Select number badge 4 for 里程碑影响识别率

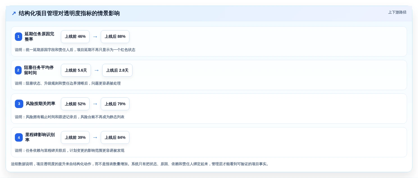tap(19, 137)
